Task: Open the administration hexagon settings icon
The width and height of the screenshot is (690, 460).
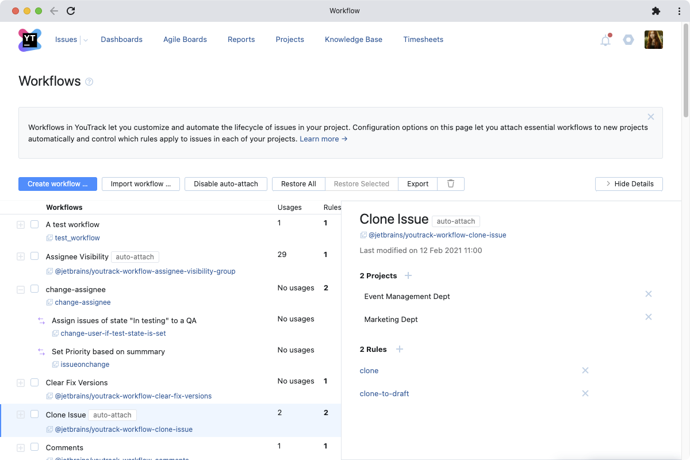Action: tap(628, 40)
